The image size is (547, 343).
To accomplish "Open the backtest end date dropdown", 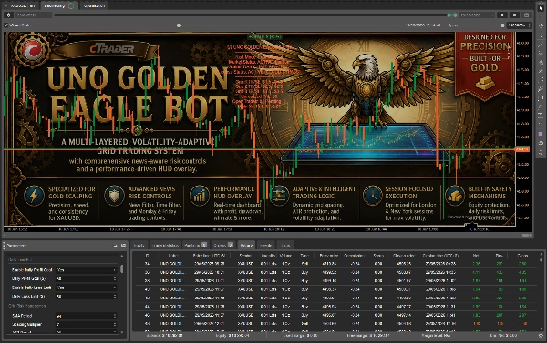I will pyautogui.click(x=477, y=15).
